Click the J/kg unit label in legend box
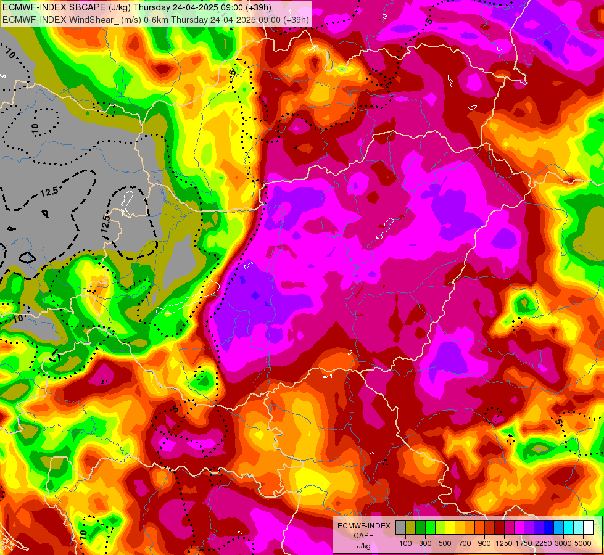Image resolution: width=604 pixels, height=555 pixels. pyautogui.click(x=363, y=546)
